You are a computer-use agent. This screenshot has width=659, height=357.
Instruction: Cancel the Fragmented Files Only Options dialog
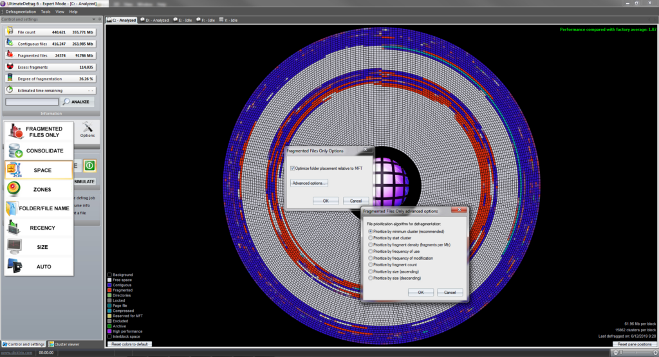[x=356, y=201]
